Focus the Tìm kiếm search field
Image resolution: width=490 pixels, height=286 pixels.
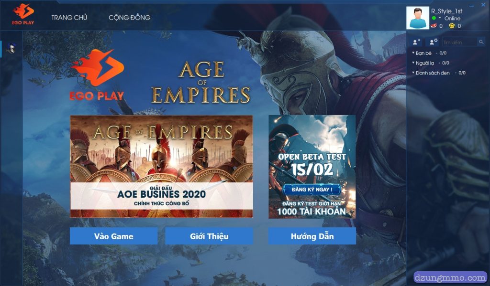click(459, 42)
